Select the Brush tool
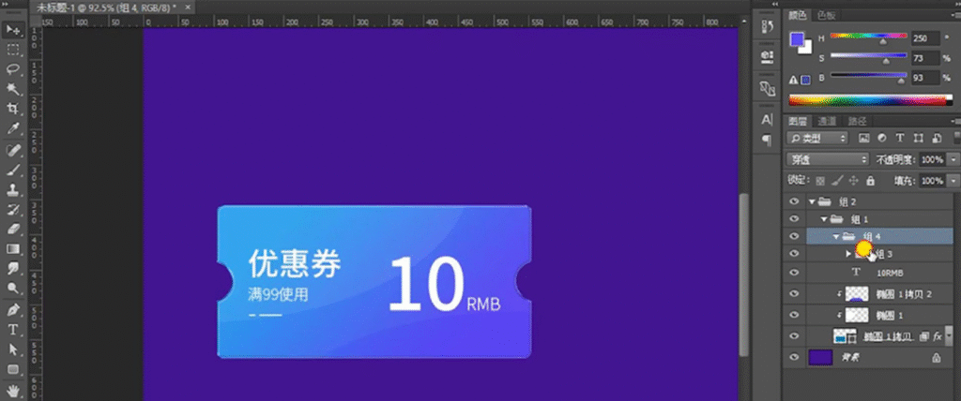 (x=13, y=170)
